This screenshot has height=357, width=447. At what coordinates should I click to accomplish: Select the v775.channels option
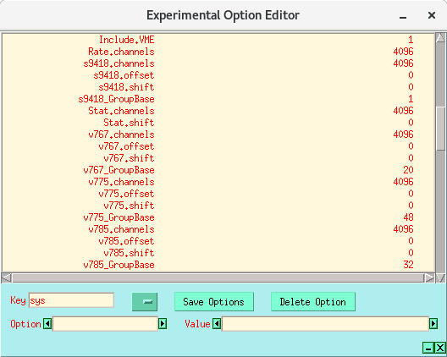121,182
